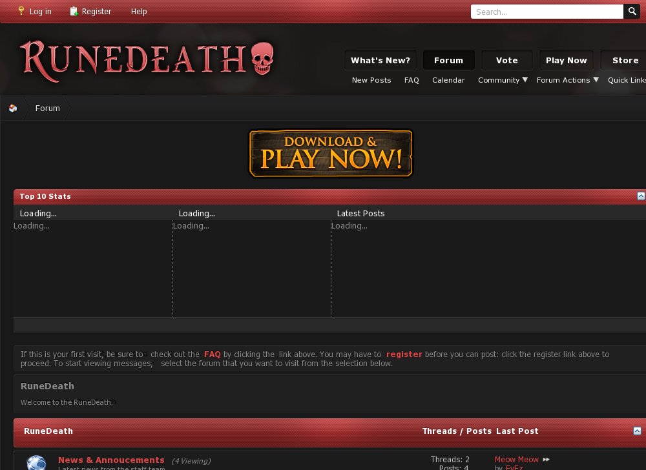Collapse the Top 10 Stats panel

coord(640,196)
